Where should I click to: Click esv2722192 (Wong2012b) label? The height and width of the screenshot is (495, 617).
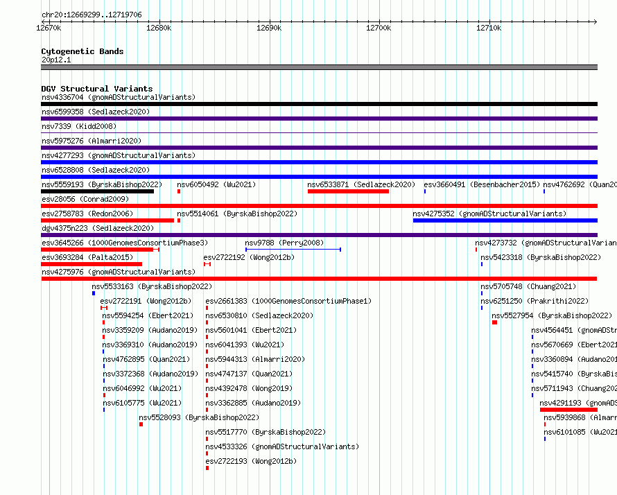tap(249, 257)
